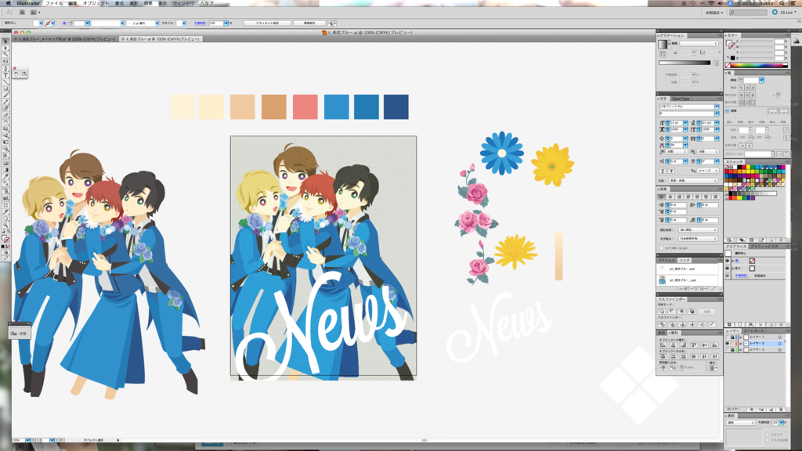
Task: Switch to the メイキング用 document tab at 200%
Action: 66,39
